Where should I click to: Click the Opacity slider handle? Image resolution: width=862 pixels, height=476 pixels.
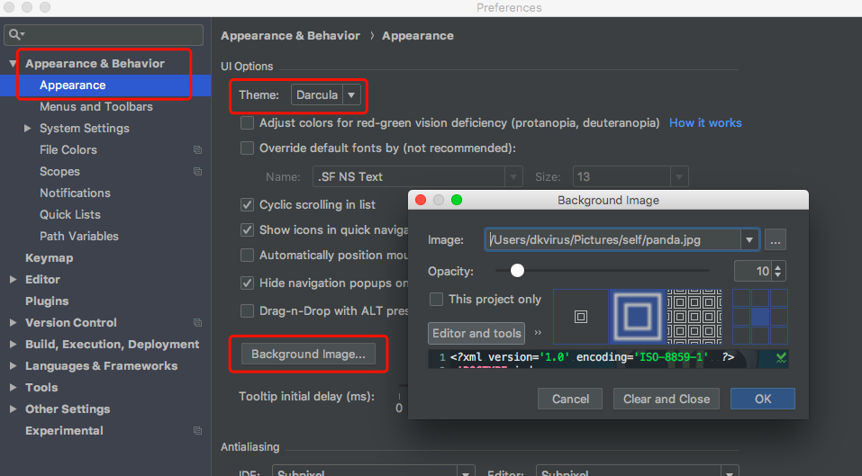(517, 271)
